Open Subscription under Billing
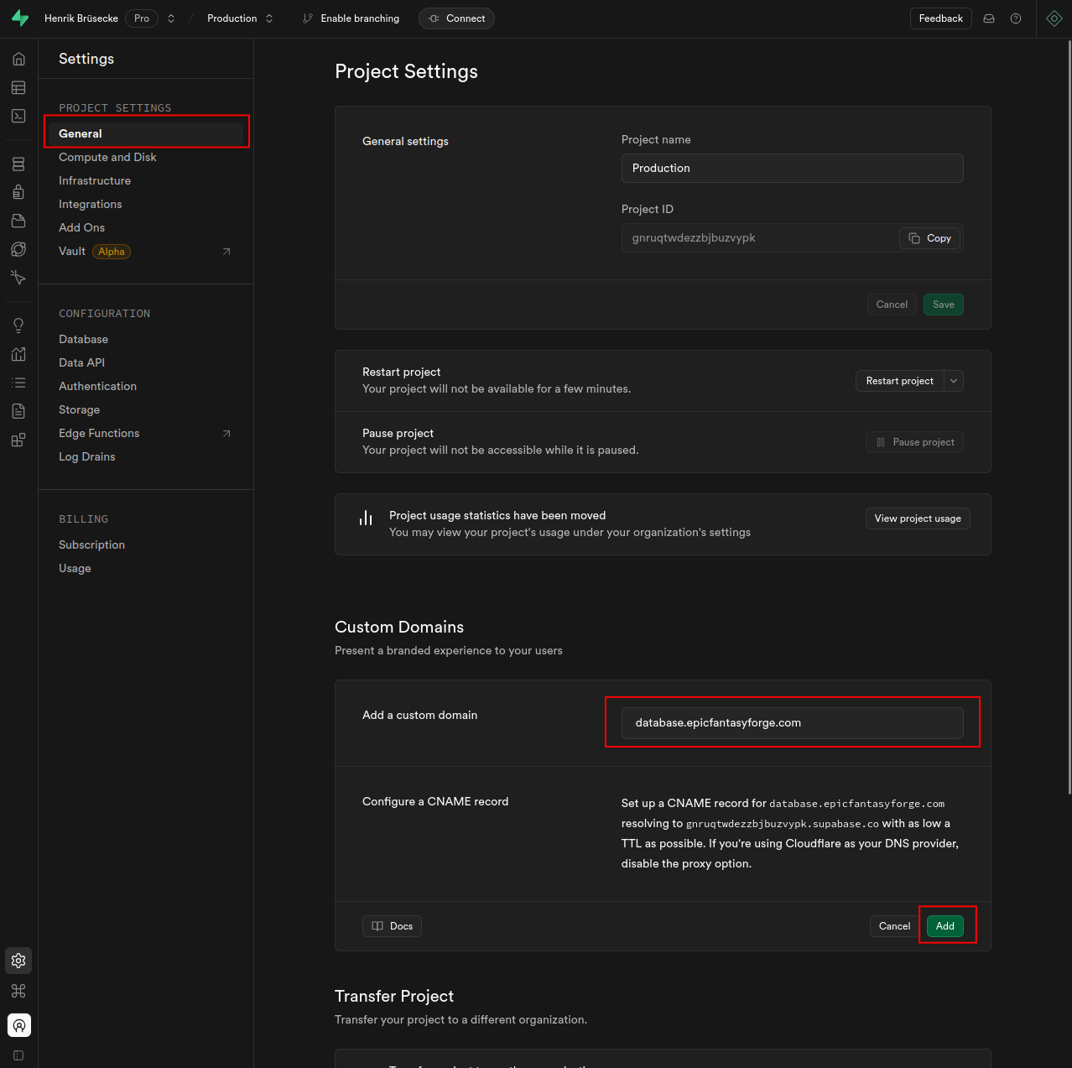 [92, 544]
